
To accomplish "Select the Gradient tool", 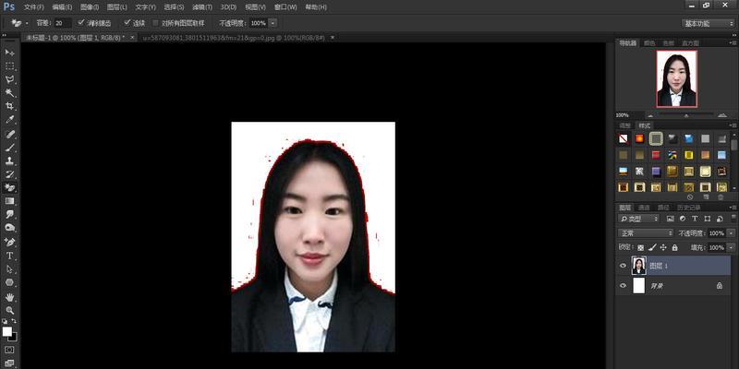I will (x=9, y=201).
